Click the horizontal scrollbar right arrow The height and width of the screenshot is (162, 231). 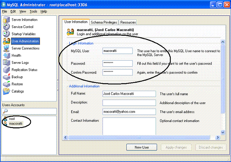click(x=218, y=137)
